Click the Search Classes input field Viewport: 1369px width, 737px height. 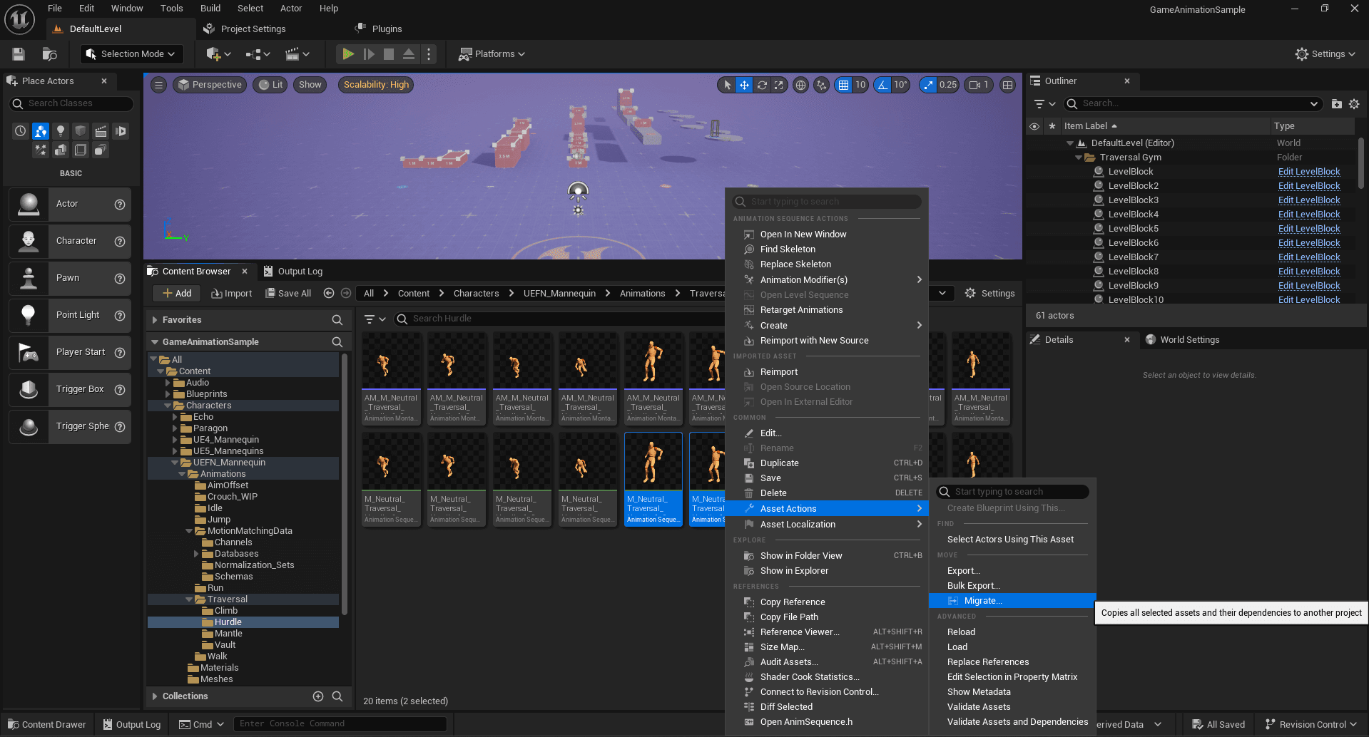click(x=71, y=103)
